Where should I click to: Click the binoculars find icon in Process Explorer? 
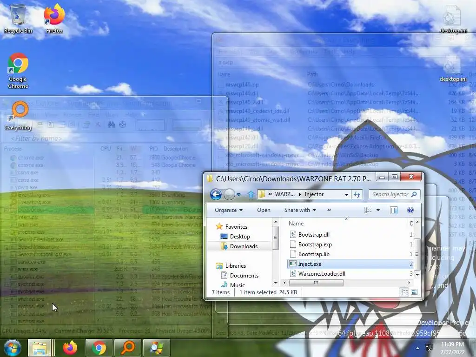[112, 125]
